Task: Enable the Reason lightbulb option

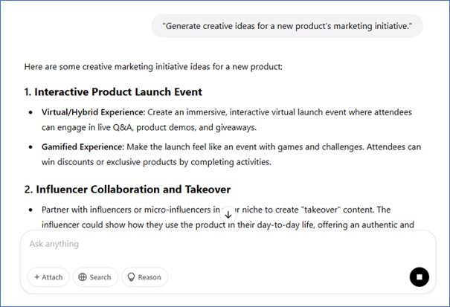Action: pyautogui.click(x=144, y=277)
